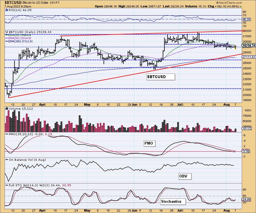Click the PMO(35,20,10) -0.09, 0.29 legend text
This screenshot has width=256, height=213.
[30, 134]
